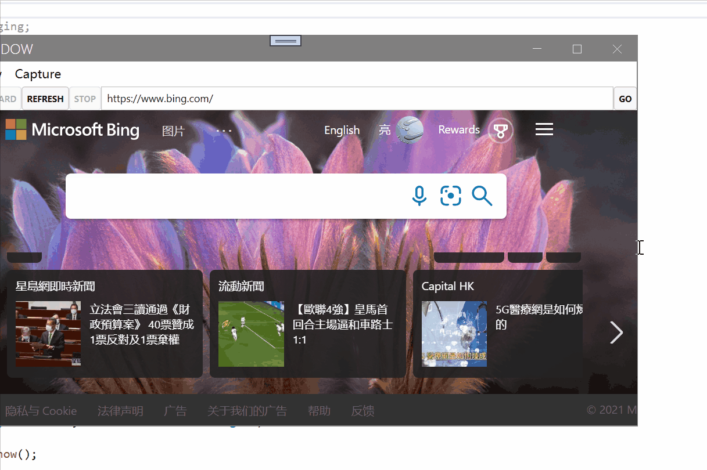The image size is (707, 470).
Task: Open the Capital HK source title
Action: [x=448, y=286]
